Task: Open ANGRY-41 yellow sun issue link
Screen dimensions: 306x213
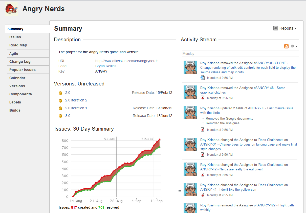Action: (x=228, y=189)
